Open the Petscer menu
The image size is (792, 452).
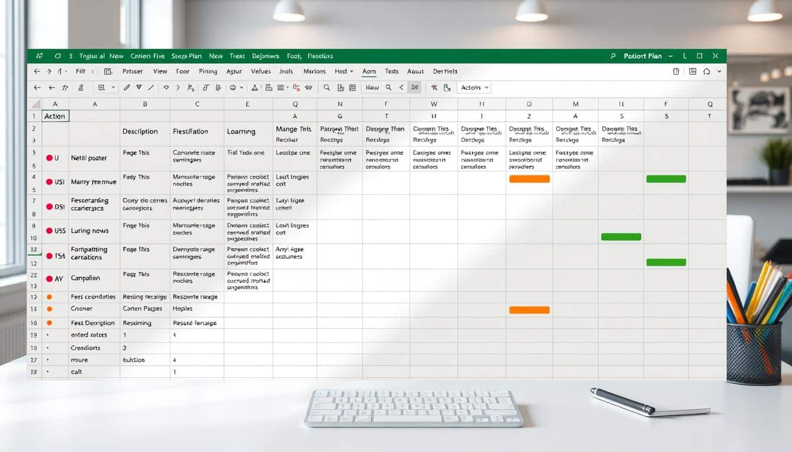133,71
